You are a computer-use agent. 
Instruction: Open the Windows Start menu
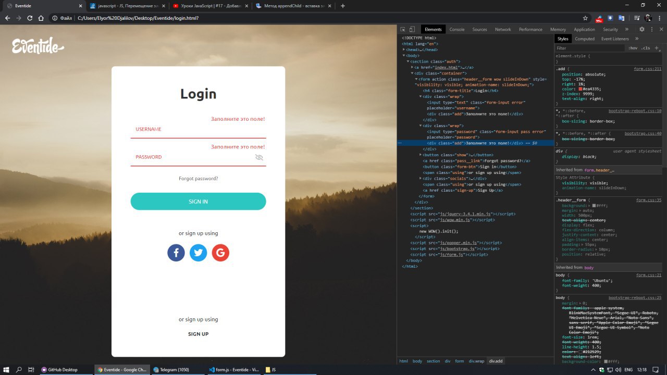[6, 369]
